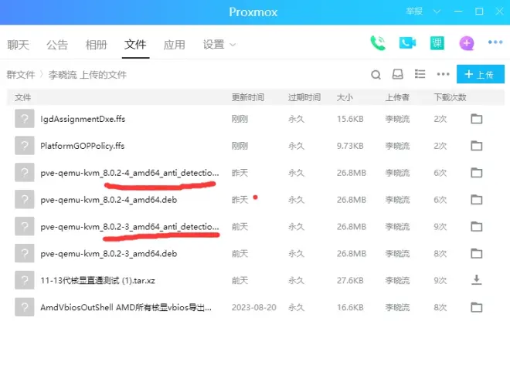510x375 pixels.
Task: Search group files with magnifier icon
Action: [376, 75]
